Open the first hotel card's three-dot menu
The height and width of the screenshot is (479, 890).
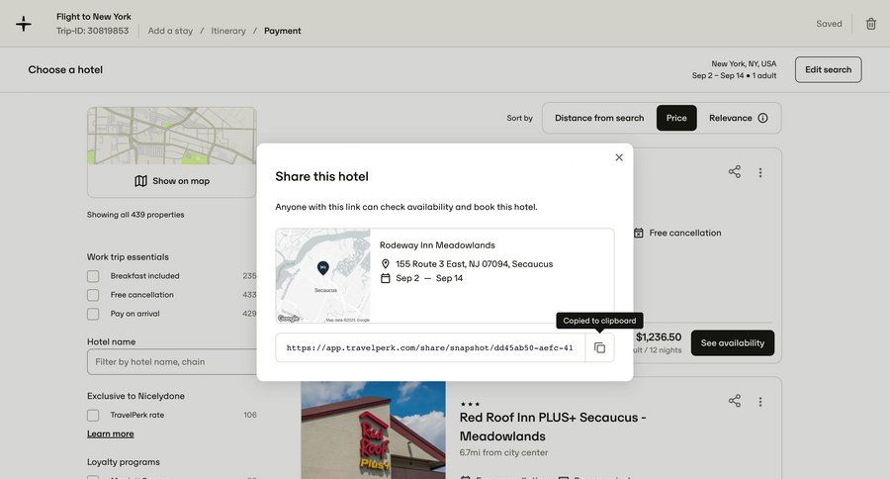(760, 173)
